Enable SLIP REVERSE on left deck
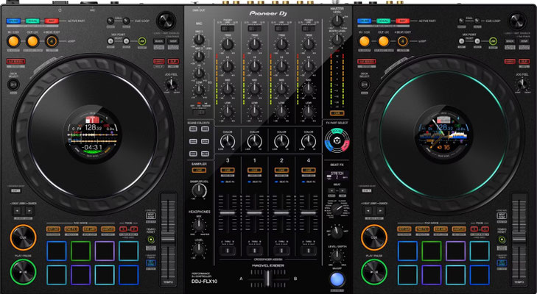 tap(15, 62)
